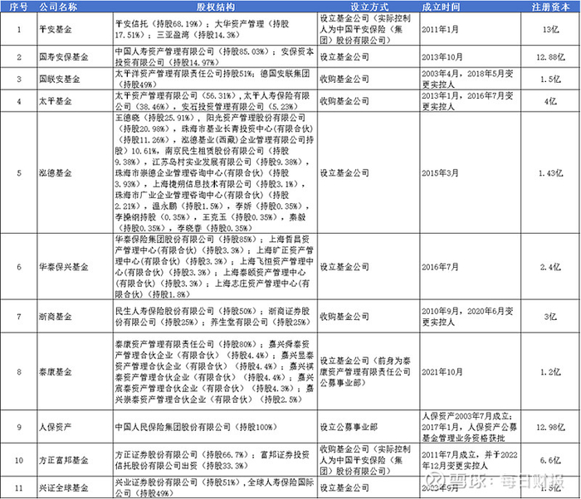Image resolution: width=581 pixels, height=499 pixels.
Task: Click serial number 8 cell
Action: pos(19,371)
